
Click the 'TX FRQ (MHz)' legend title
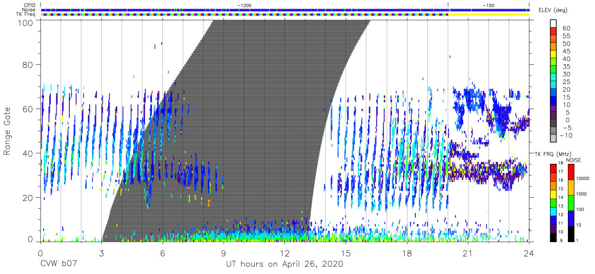(x=553, y=154)
